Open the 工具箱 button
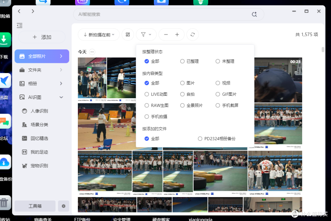 tap(35, 206)
